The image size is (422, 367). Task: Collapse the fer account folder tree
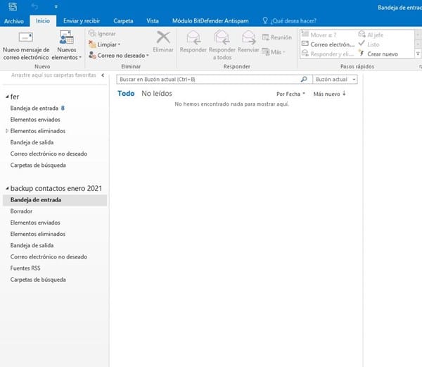click(x=7, y=97)
